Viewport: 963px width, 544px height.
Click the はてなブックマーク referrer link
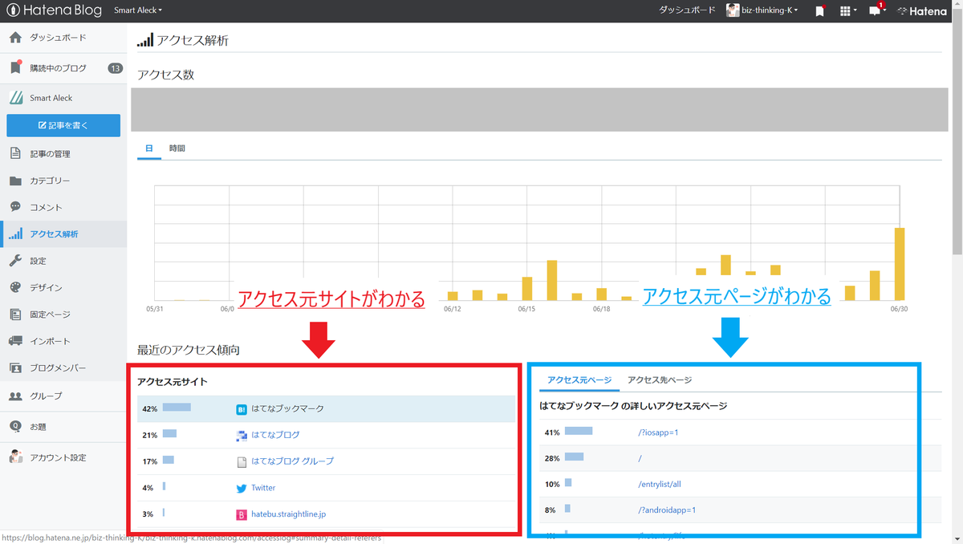(288, 409)
